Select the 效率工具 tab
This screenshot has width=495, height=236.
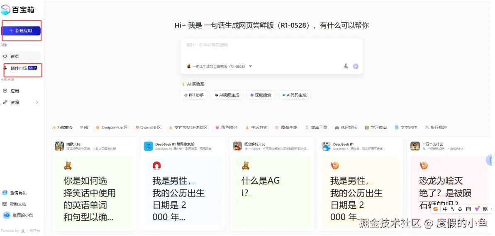pos(316,128)
